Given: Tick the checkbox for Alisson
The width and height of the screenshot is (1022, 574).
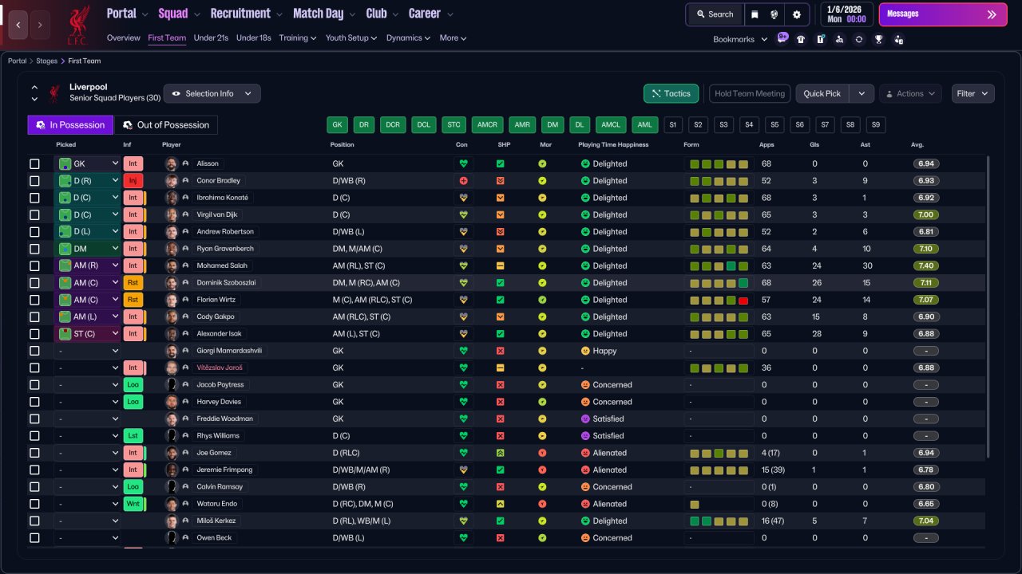Looking at the screenshot, I should 34,164.
